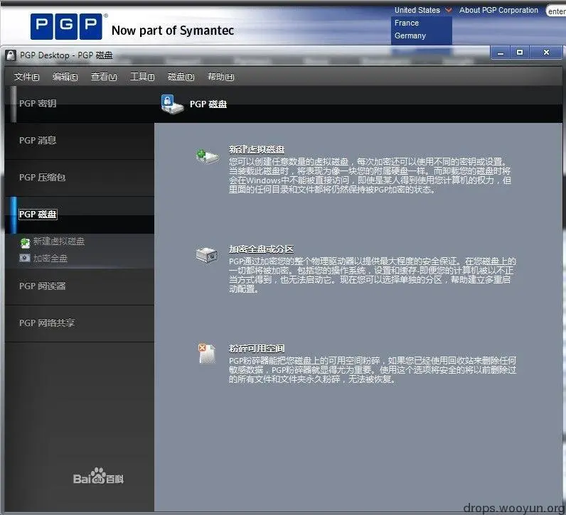Screen dimensions: 566x515
Task: Click the new virtual disk drive icon in main panel
Action: coord(207,156)
